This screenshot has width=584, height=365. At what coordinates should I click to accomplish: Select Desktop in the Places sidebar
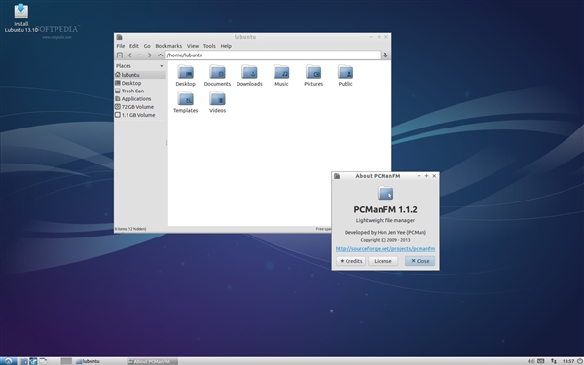point(140,83)
